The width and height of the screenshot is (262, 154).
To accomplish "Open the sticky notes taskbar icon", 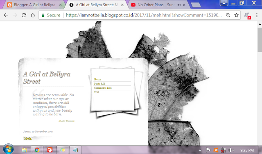I will tap(63, 150).
